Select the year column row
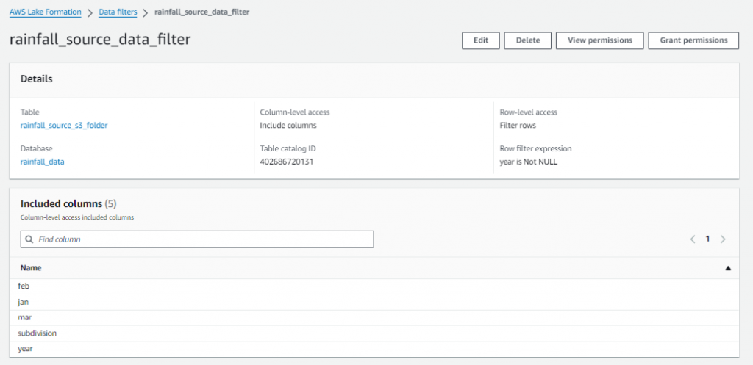The height and width of the screenshot is (365, 753). coord(26,349)
